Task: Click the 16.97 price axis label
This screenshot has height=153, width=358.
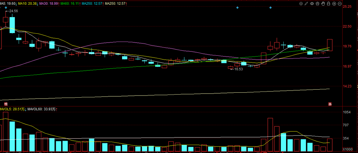Action: pos(347,66)
